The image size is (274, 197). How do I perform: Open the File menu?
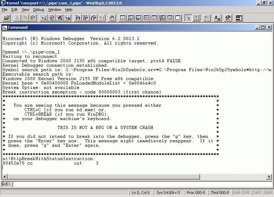4,10
